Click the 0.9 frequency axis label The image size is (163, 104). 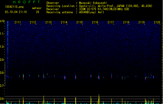pos(2,60)
